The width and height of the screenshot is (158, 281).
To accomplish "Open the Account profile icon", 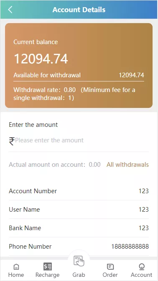I will [142, 267].
